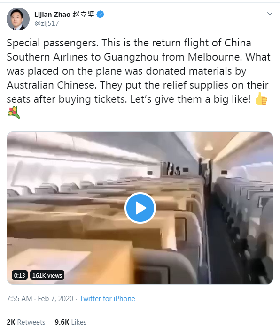280x333 pixels.
Task: Click the flower bouquet emoji
Action: tap(14, 113)
